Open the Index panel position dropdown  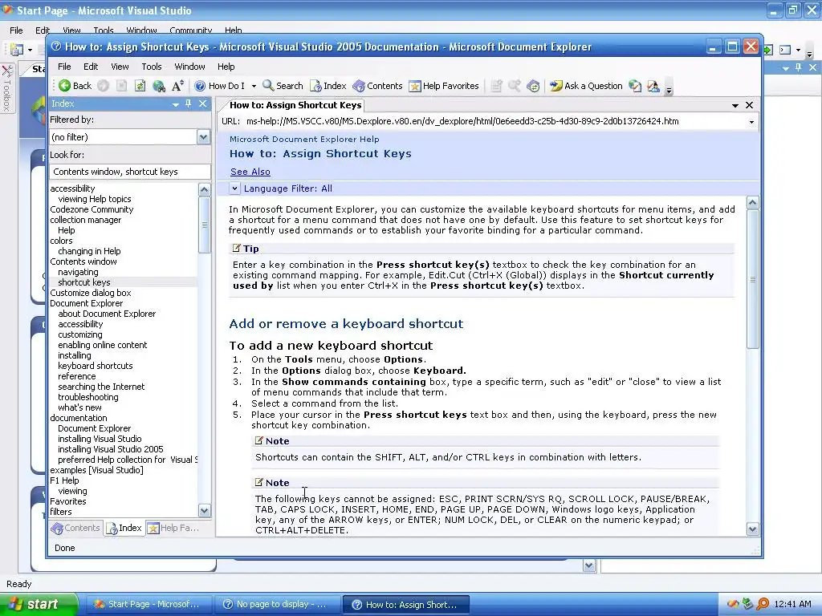(x=176, y=104)
